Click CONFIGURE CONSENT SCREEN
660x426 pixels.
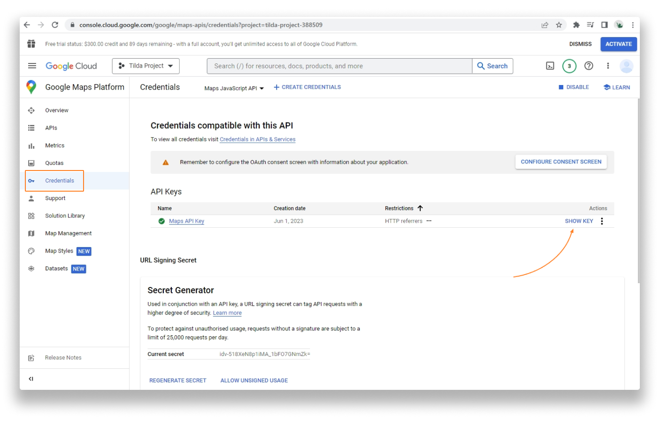pyautogui.click(x=561, y=162)
